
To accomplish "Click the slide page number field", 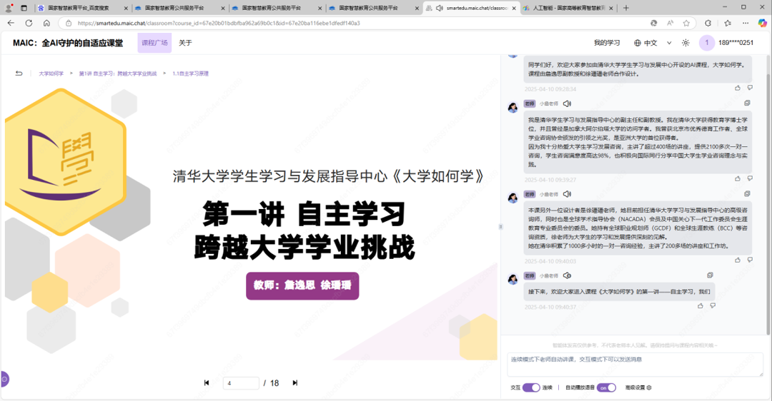I will click(x=241, y=383).
